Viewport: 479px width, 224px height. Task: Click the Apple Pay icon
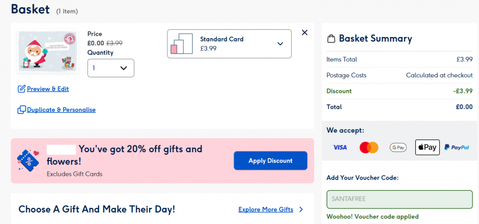(x=427, y=148)
